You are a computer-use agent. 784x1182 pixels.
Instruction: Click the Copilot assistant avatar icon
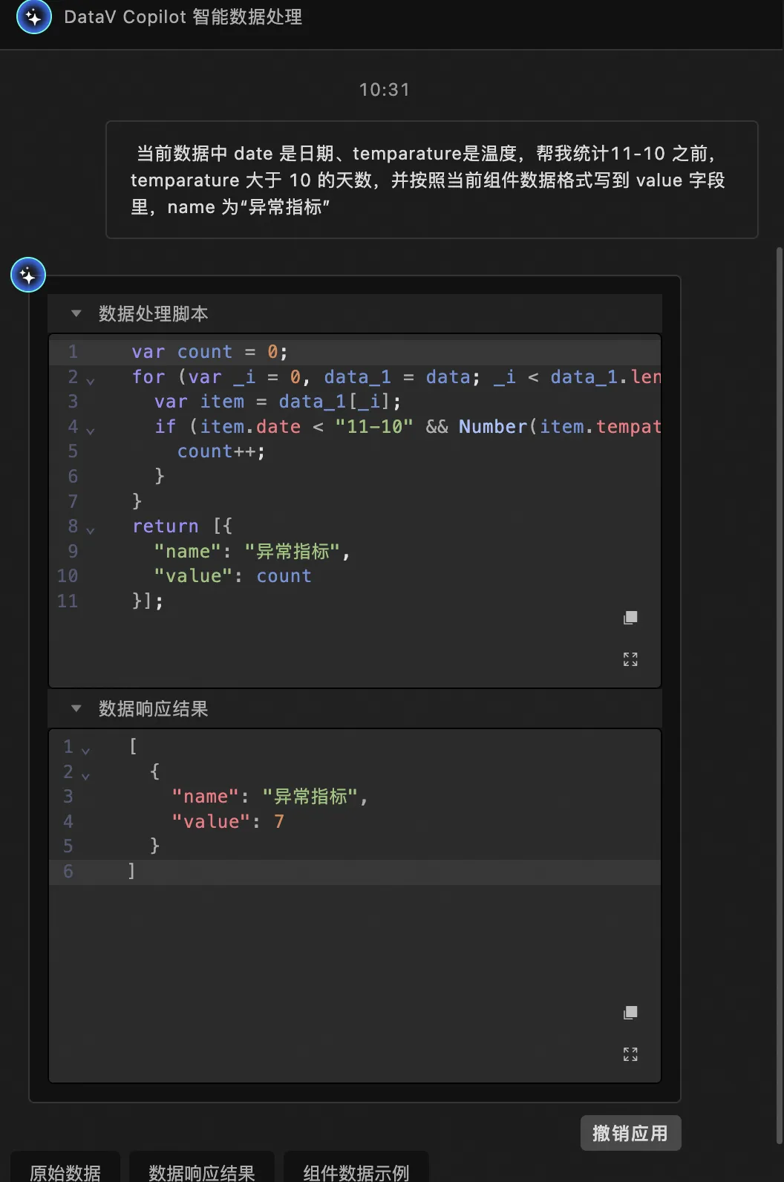(28, 275)
